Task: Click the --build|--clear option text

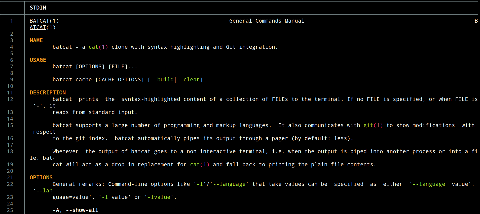Action: pyautogui.click(x=175, y=80)
